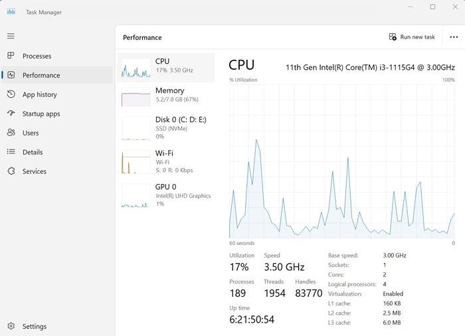Select the CPU resource entry label
This screenshot has width=465, height=336.
(x=162, y=61)
